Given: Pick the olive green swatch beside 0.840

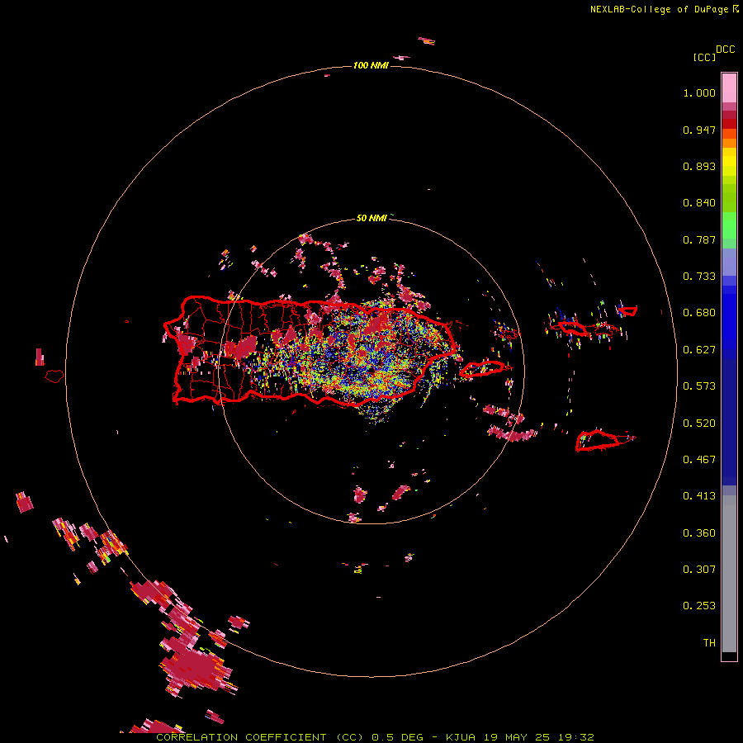Looking at the screenshot, I should pos(729,197).
